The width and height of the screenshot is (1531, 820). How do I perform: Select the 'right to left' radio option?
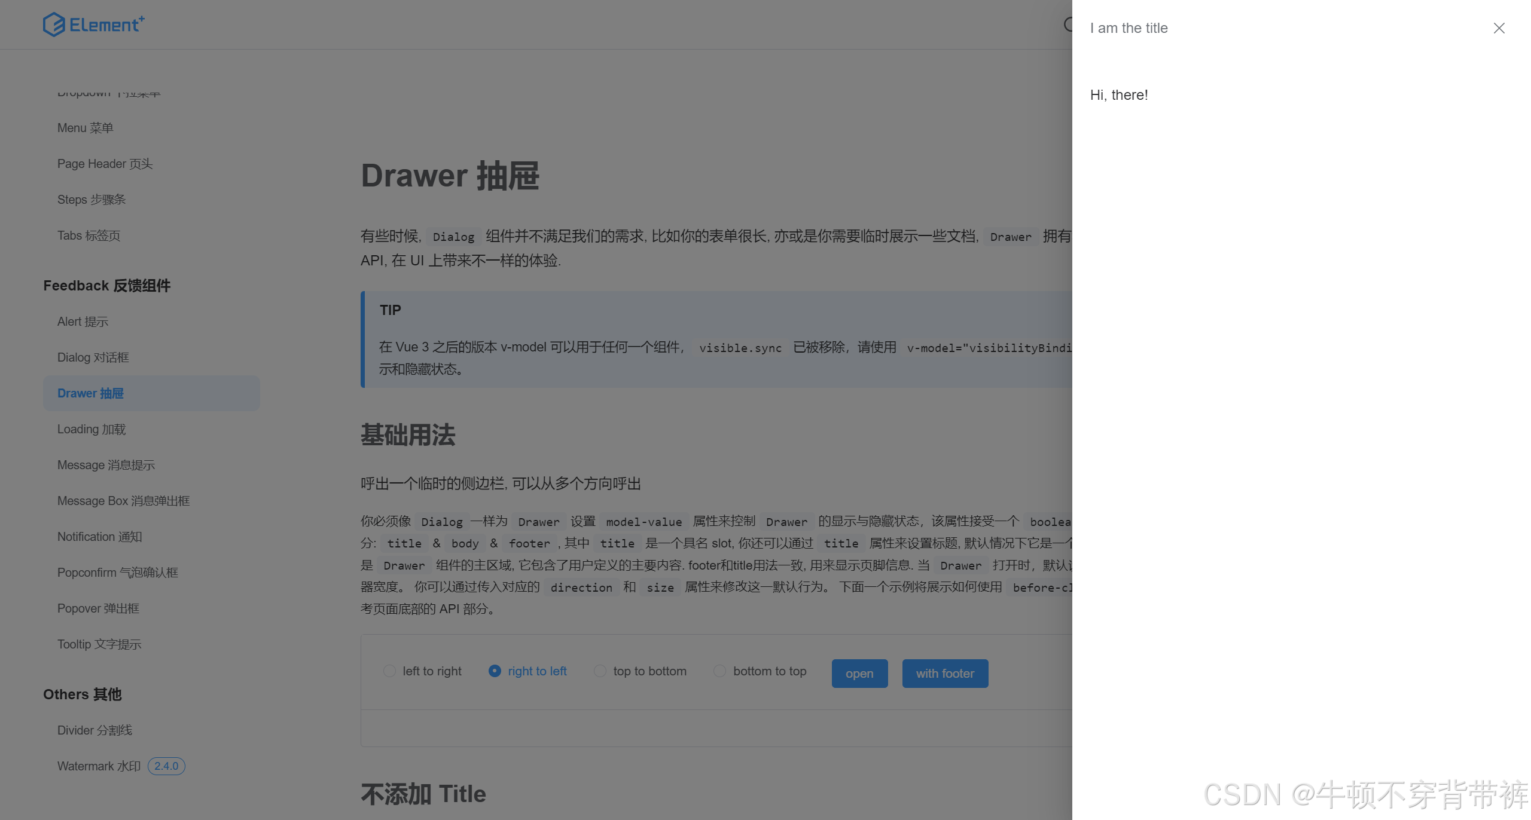[495, 671]
